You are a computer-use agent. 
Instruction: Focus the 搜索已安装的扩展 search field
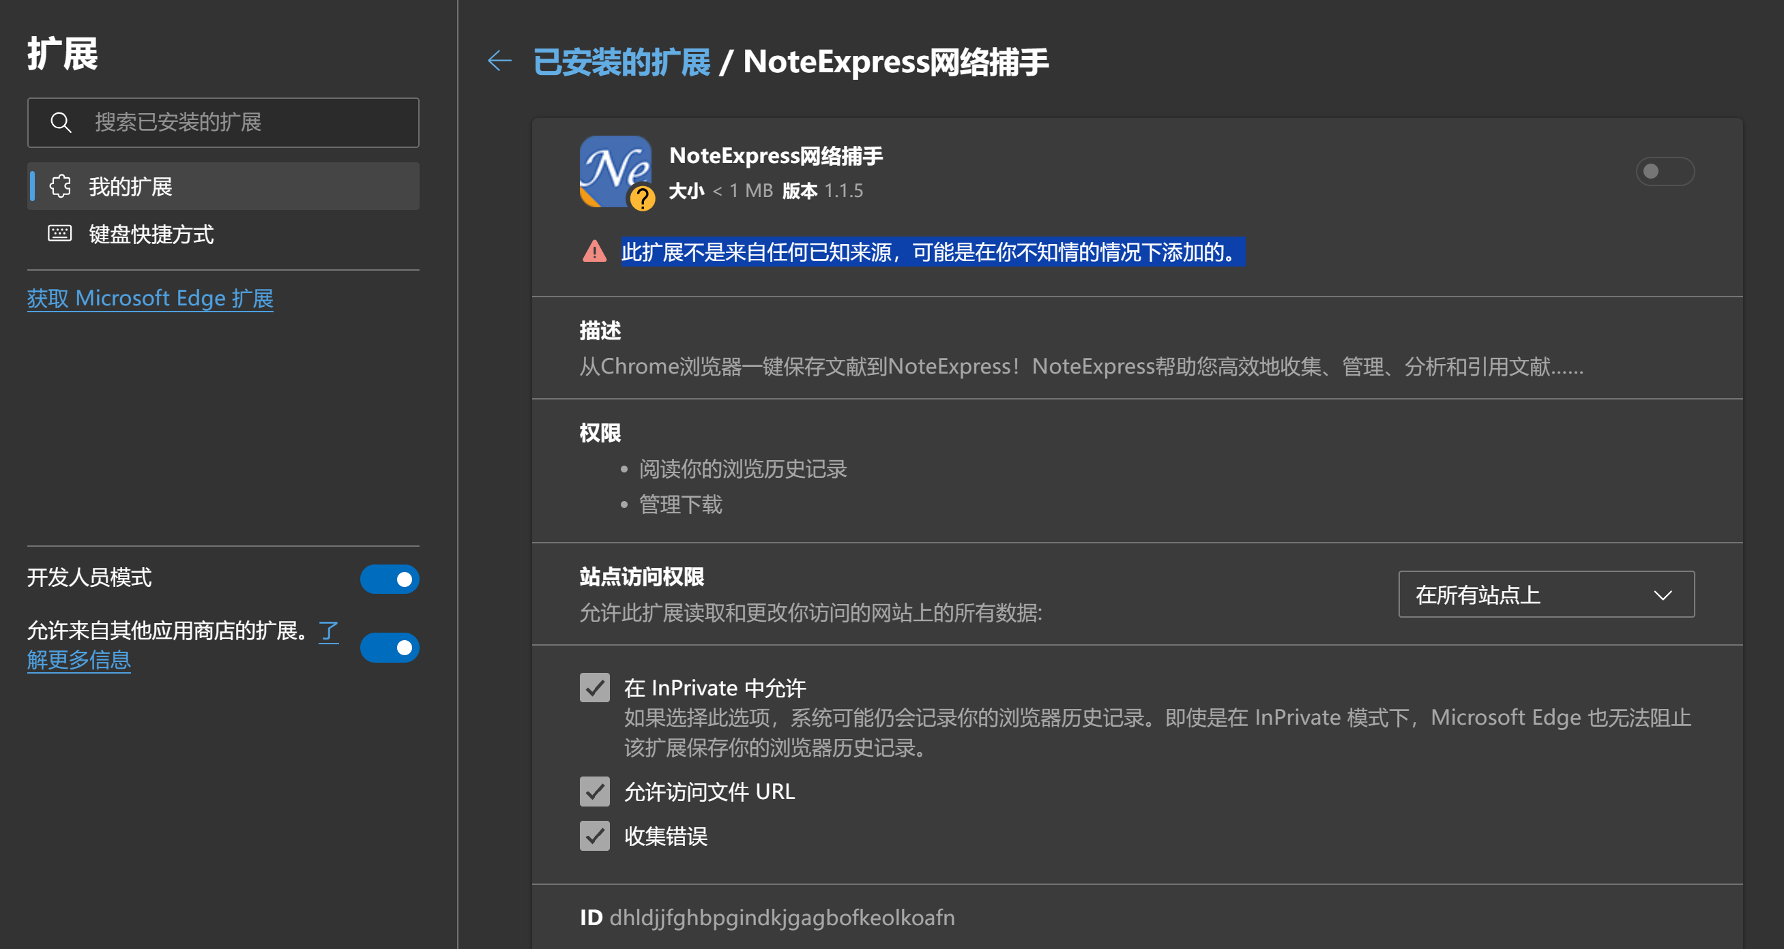pos(223,123)
